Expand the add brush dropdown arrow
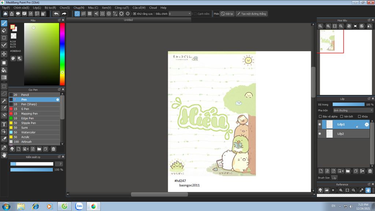Image resolution: width=375 pixels, height=211 pixels. pos(28,149)
